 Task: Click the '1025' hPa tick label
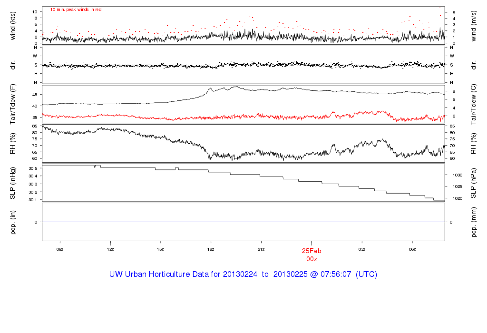pos(458,186)
